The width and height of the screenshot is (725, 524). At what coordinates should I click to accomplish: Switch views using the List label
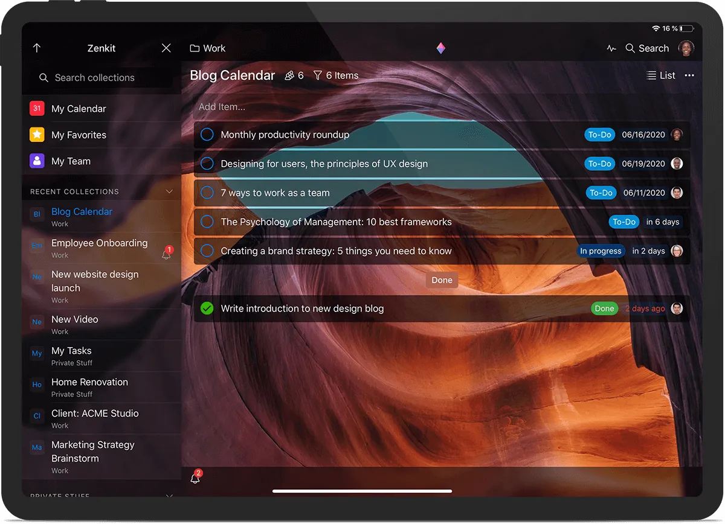coord(668,75)
